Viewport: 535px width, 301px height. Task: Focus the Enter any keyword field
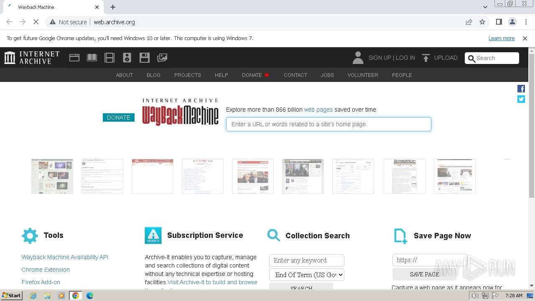pos(307,260)
